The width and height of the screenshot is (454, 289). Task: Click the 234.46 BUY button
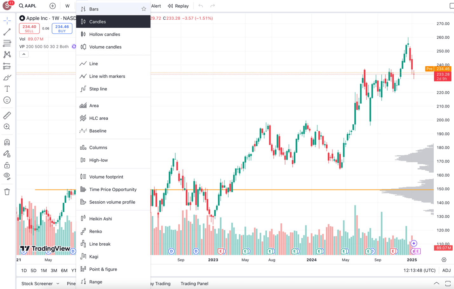click(62, 29)
